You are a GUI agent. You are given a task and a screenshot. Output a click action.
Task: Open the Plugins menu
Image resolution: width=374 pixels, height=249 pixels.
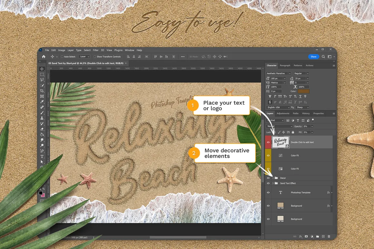[x=118, y=50]
